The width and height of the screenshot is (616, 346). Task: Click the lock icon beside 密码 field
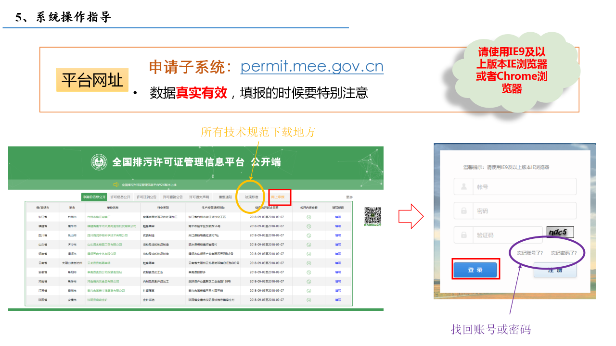tap(463, 210)
